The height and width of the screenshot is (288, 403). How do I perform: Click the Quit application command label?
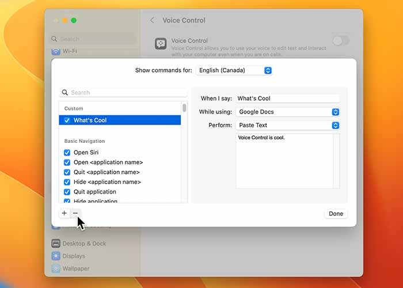tap(95, 192)
